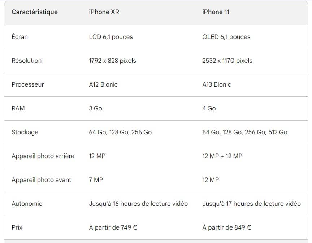Select the 12 MP + 12 MP cell
This screenshot has width=312, height=243.
222,156
